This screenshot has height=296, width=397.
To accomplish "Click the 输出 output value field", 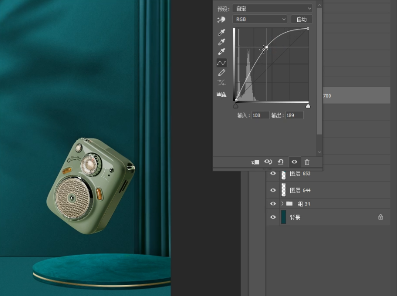I will [x=294, y=116].
